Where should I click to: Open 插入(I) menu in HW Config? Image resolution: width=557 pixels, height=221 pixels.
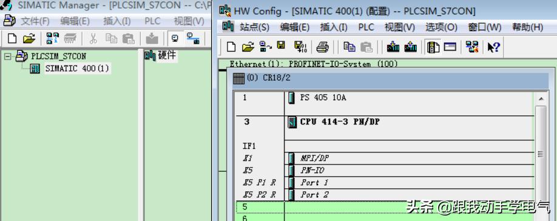click(x=334, y=27)
